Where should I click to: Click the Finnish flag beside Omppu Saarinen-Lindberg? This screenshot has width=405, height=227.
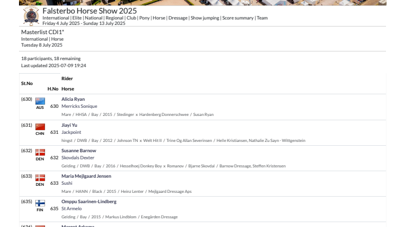click(x=40, y=203)
